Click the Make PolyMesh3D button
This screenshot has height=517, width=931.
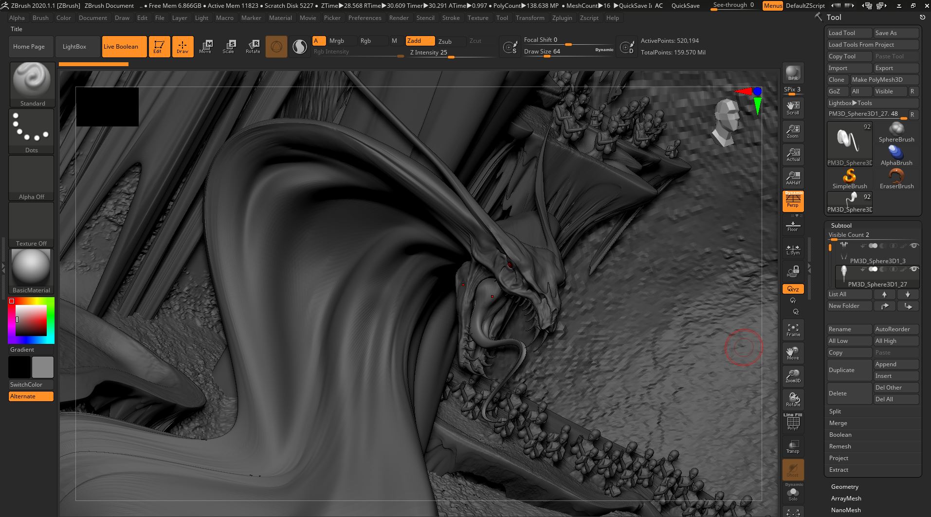pos(884,80)
